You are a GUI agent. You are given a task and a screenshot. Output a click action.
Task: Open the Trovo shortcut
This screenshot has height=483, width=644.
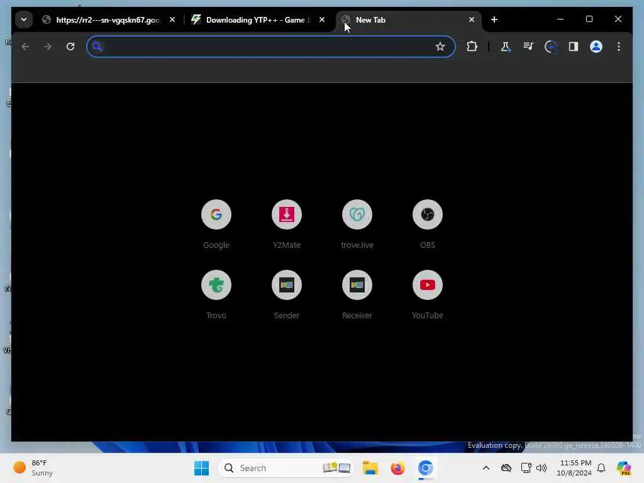pyautogui.click(x=216, y=294)
